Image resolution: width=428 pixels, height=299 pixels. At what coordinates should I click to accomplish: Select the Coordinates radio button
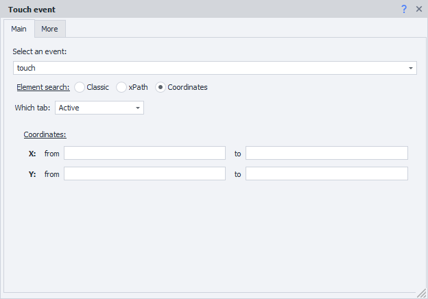[161, 87]
